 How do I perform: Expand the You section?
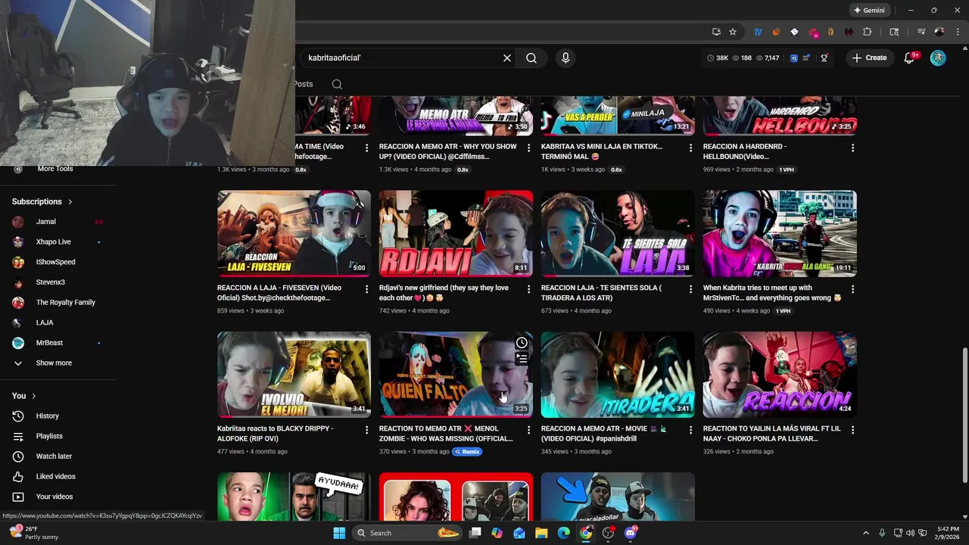pos(24,396)
